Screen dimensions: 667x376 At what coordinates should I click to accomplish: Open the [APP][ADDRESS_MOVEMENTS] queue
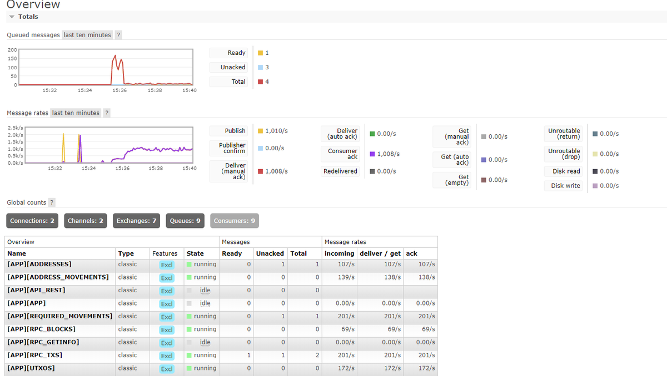tap(58, 277)
